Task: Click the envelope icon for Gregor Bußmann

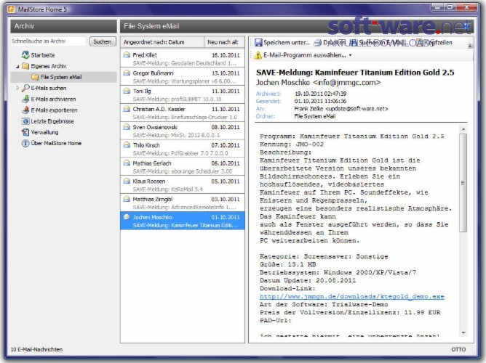Action: click(x=127, y=73)
